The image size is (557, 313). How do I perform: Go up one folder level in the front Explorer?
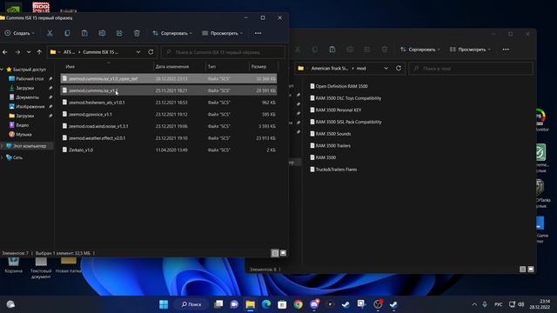pos(39,52)
